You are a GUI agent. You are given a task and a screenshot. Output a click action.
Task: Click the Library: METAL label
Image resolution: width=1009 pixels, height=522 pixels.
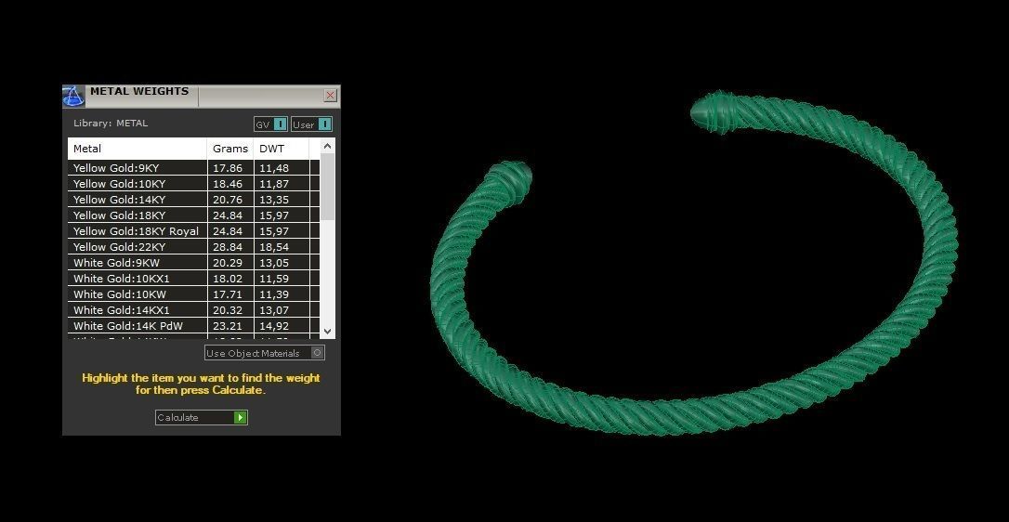coord(110,123)
